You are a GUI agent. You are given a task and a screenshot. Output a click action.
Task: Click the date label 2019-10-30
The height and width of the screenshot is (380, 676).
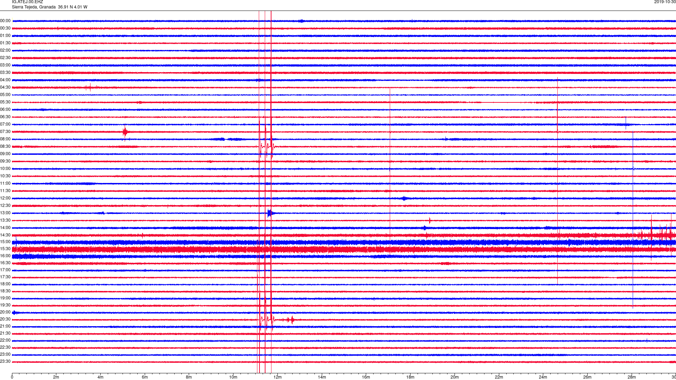coord(665,2)
